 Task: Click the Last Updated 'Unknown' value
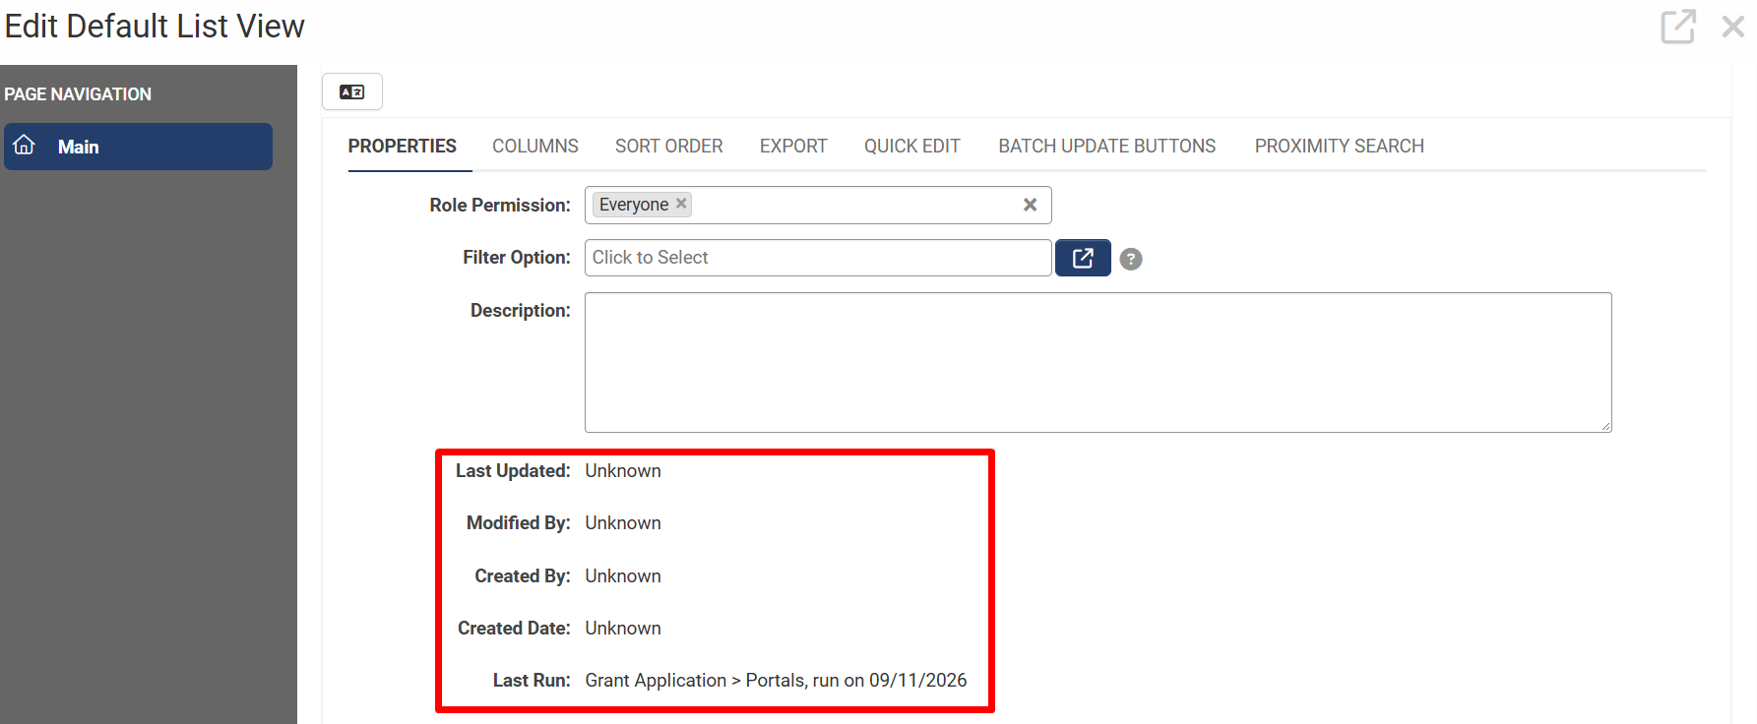(x=623, y=470)
